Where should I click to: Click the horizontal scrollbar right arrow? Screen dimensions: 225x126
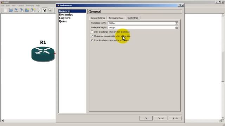pos(220,121)
